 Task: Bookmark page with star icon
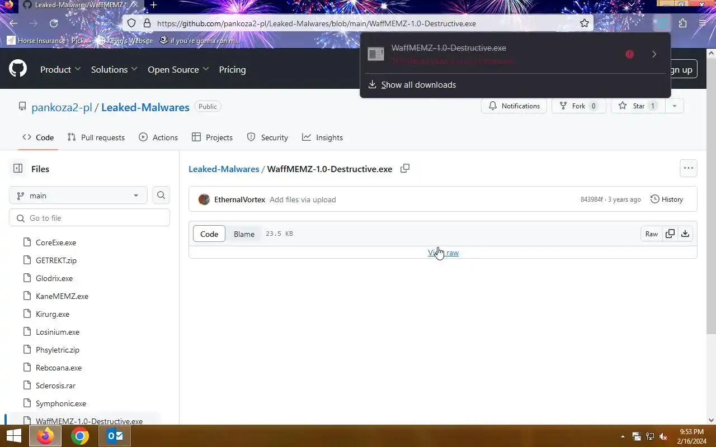point(584,23)
